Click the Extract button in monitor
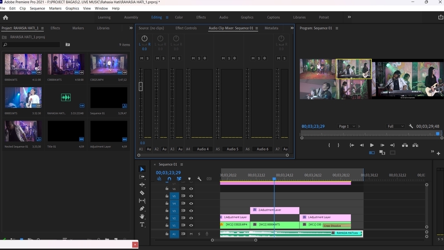 point(415,145)
